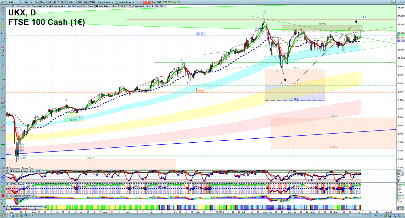
Task: Switch to the 12s timeframe
Action: tap(20, 2)
